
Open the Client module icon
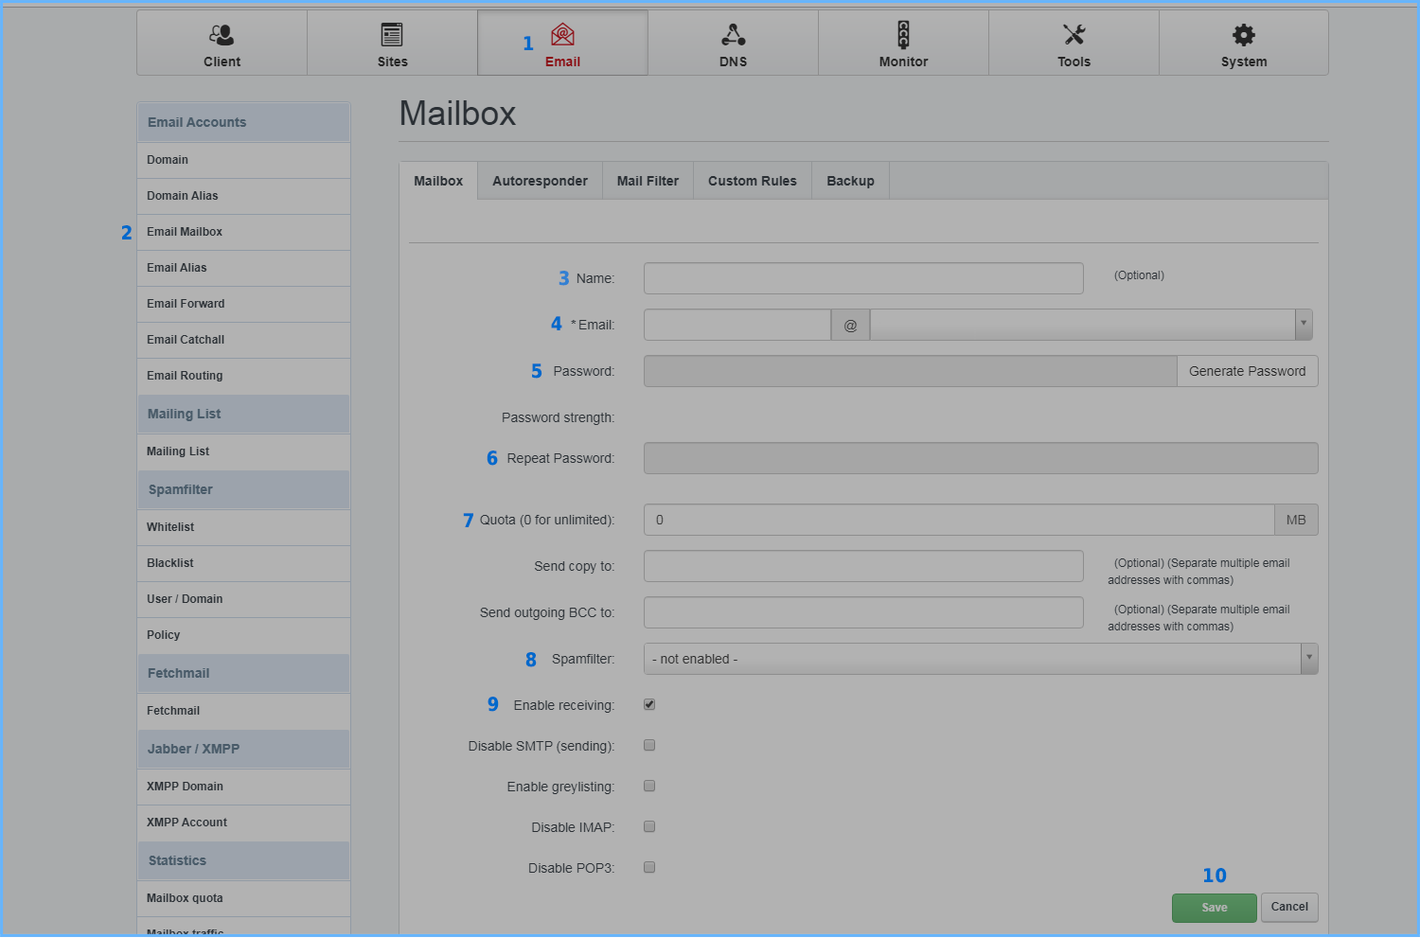tap(222, 35)
